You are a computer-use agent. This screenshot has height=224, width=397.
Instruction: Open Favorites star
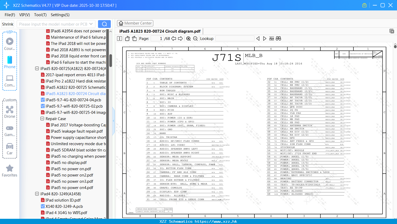coord(10,171)
